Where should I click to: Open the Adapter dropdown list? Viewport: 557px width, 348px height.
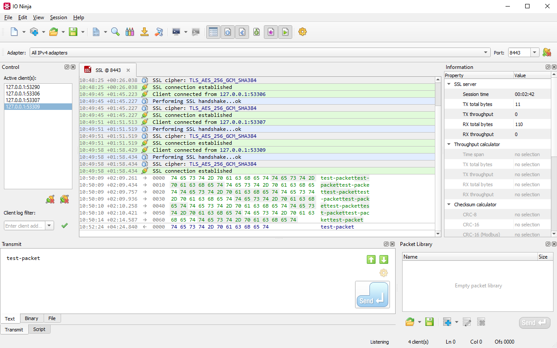(x=486, y=53)
